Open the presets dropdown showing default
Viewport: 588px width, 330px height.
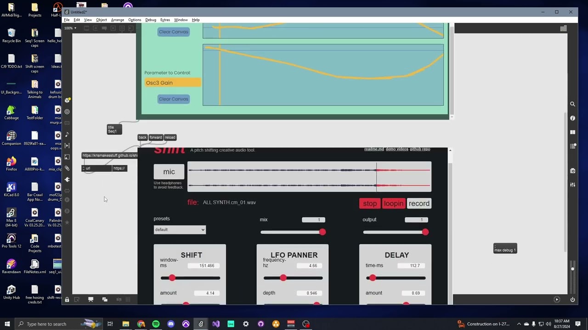(x=180, y=230)
